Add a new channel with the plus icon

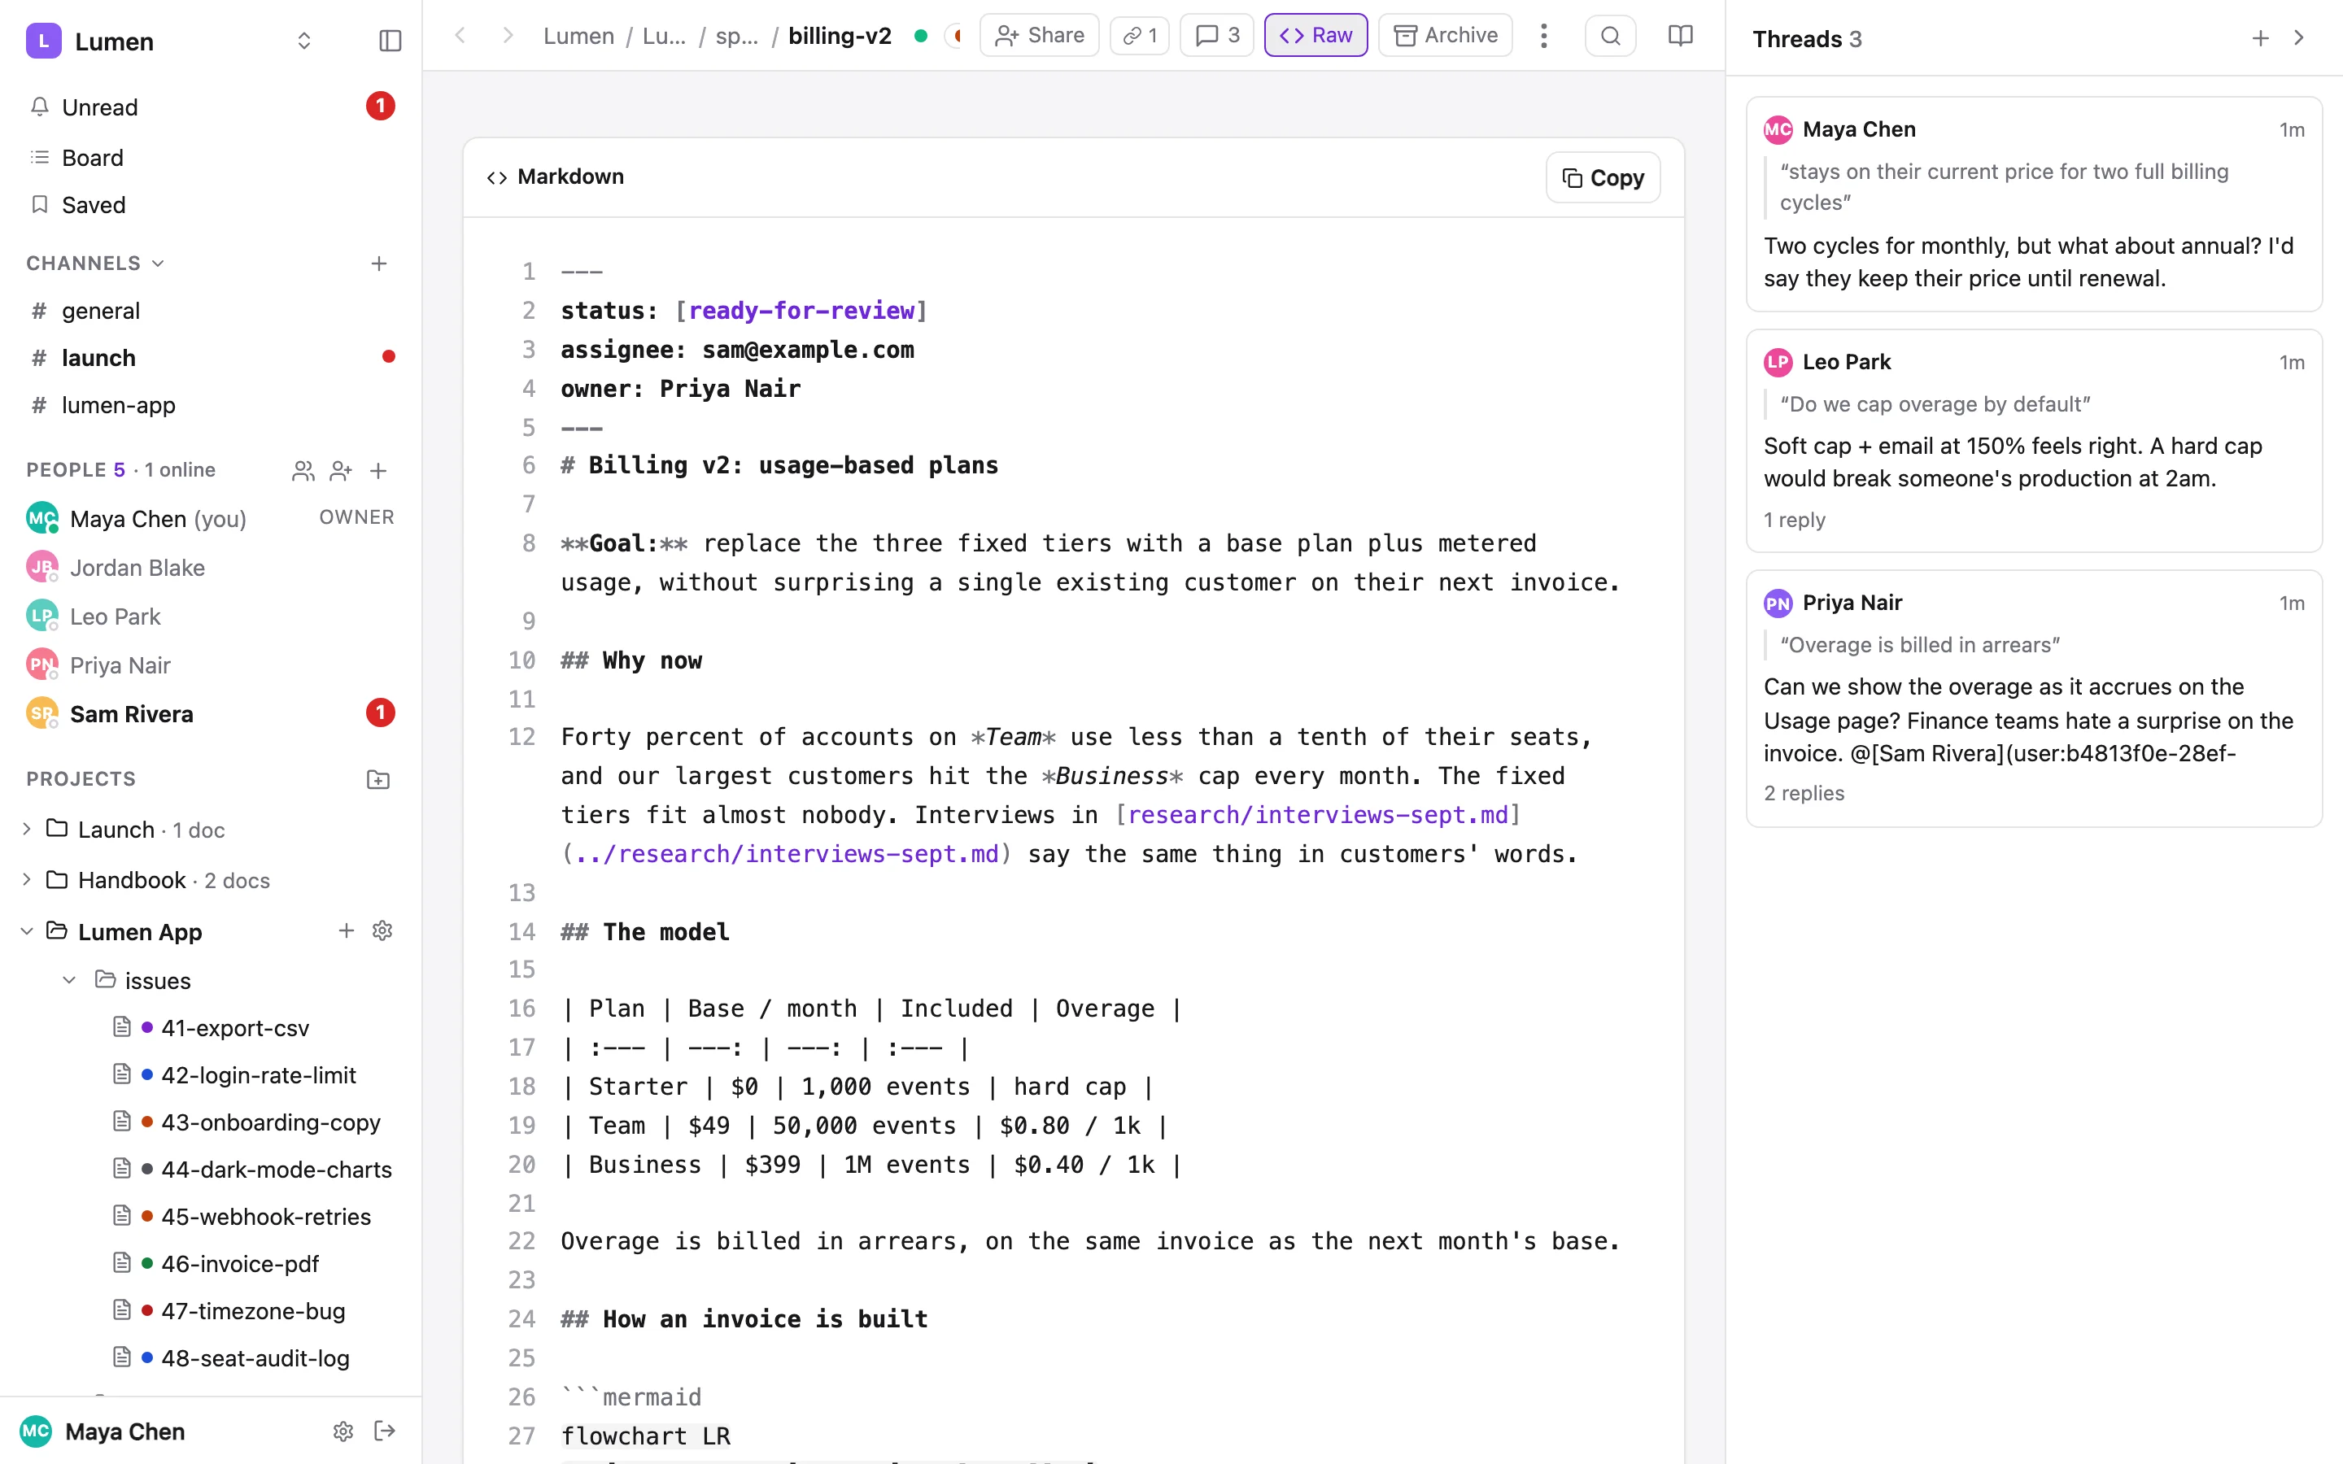tap(380, 264)
